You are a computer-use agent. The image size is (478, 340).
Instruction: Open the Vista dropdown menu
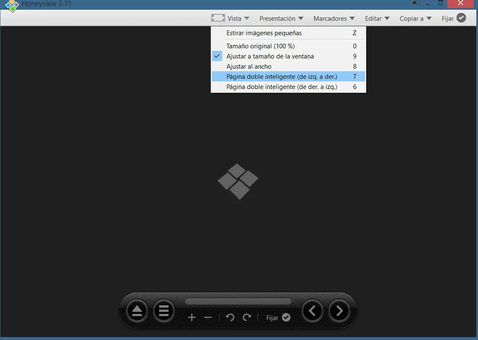(x=238, y=19)
